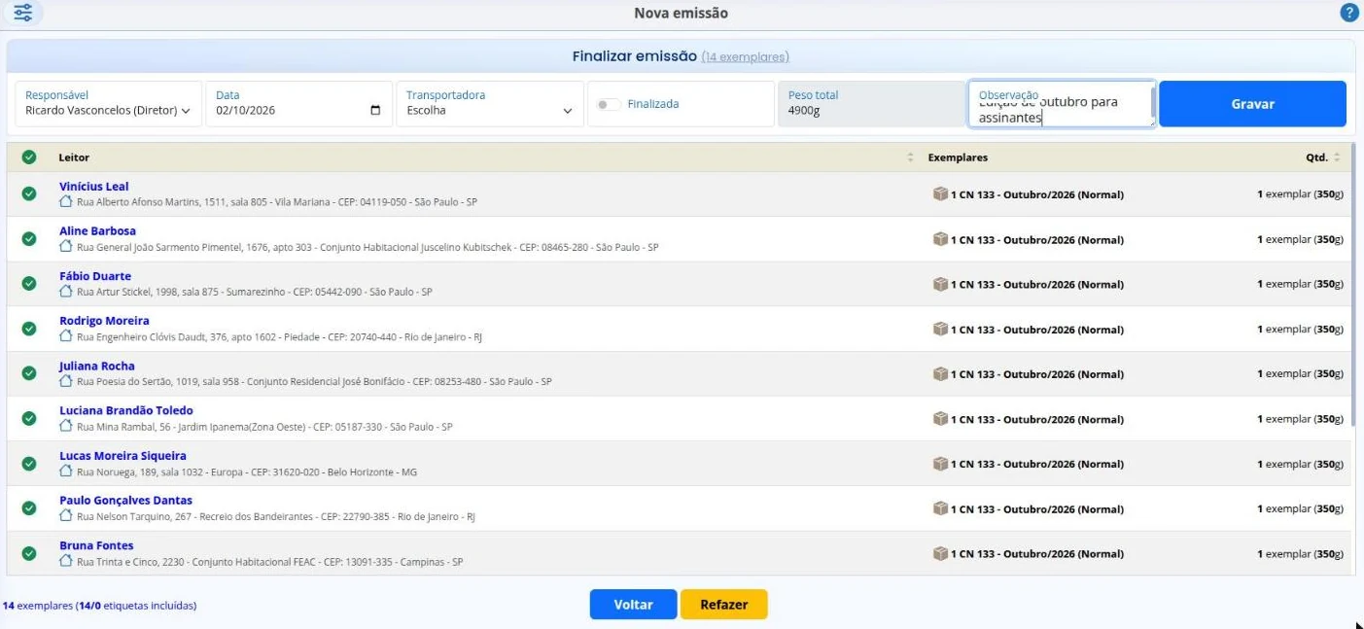Open the Responsável dropdown
The height and width of the screenshot is (629, 1364).
point(109,104)
